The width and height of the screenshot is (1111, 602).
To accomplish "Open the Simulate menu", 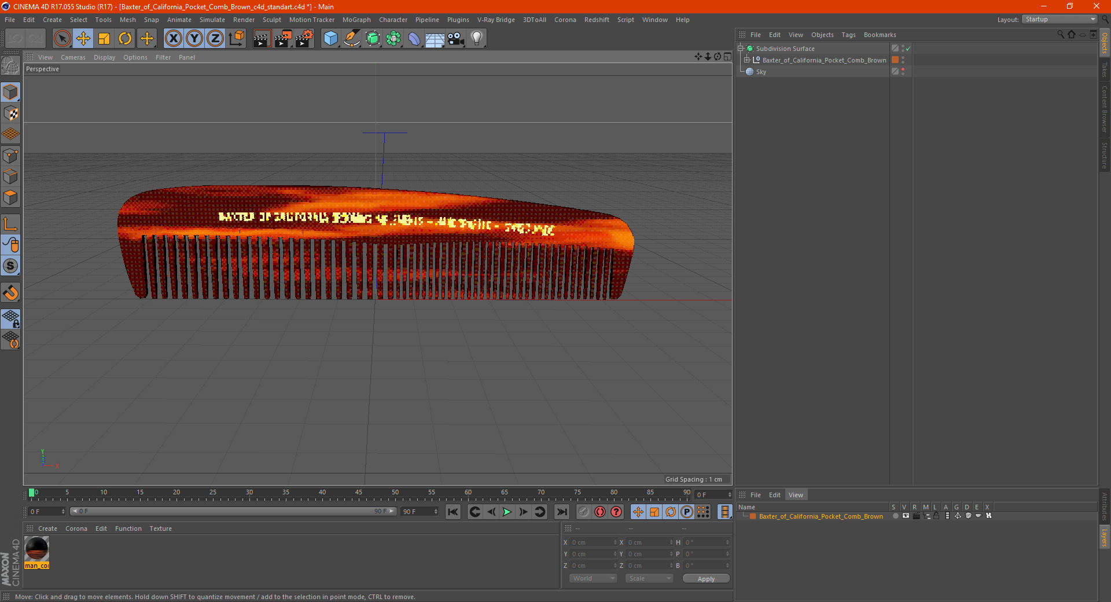I will pyautogui.click(x=212, y=20).
